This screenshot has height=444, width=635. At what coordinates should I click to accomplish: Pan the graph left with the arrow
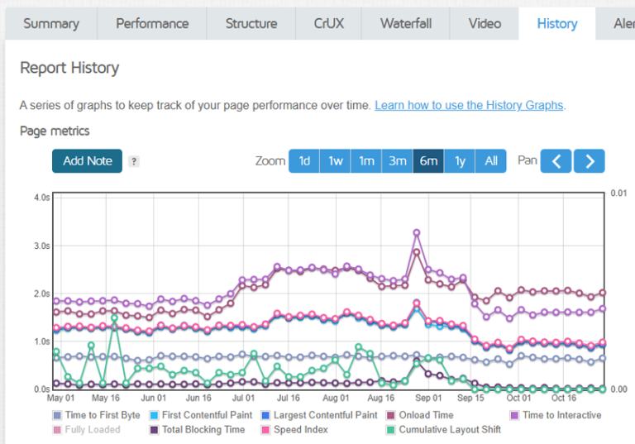coord(556,161)
